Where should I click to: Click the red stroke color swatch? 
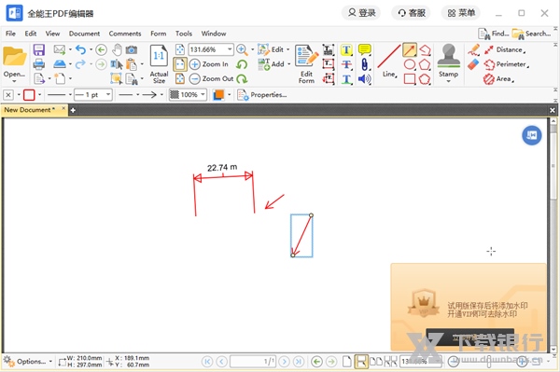coord(29,95)
